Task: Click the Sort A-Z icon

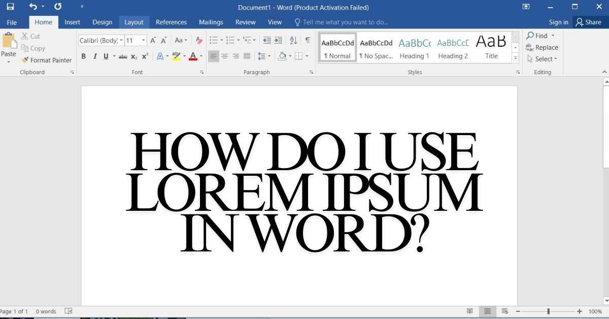Action: pos(293,41)
